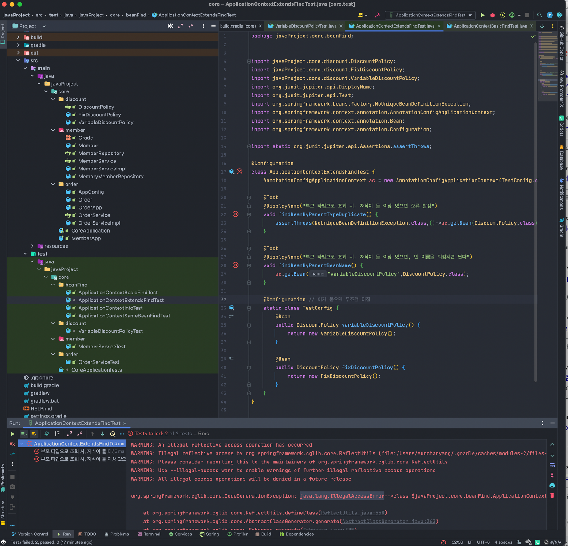Expand the out folder
568x546 pixels.
coord(18,53)
